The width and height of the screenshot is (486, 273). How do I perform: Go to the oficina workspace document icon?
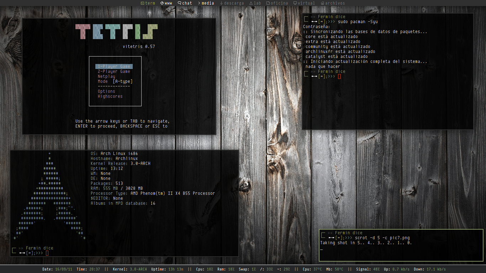(x=268, y=3)
